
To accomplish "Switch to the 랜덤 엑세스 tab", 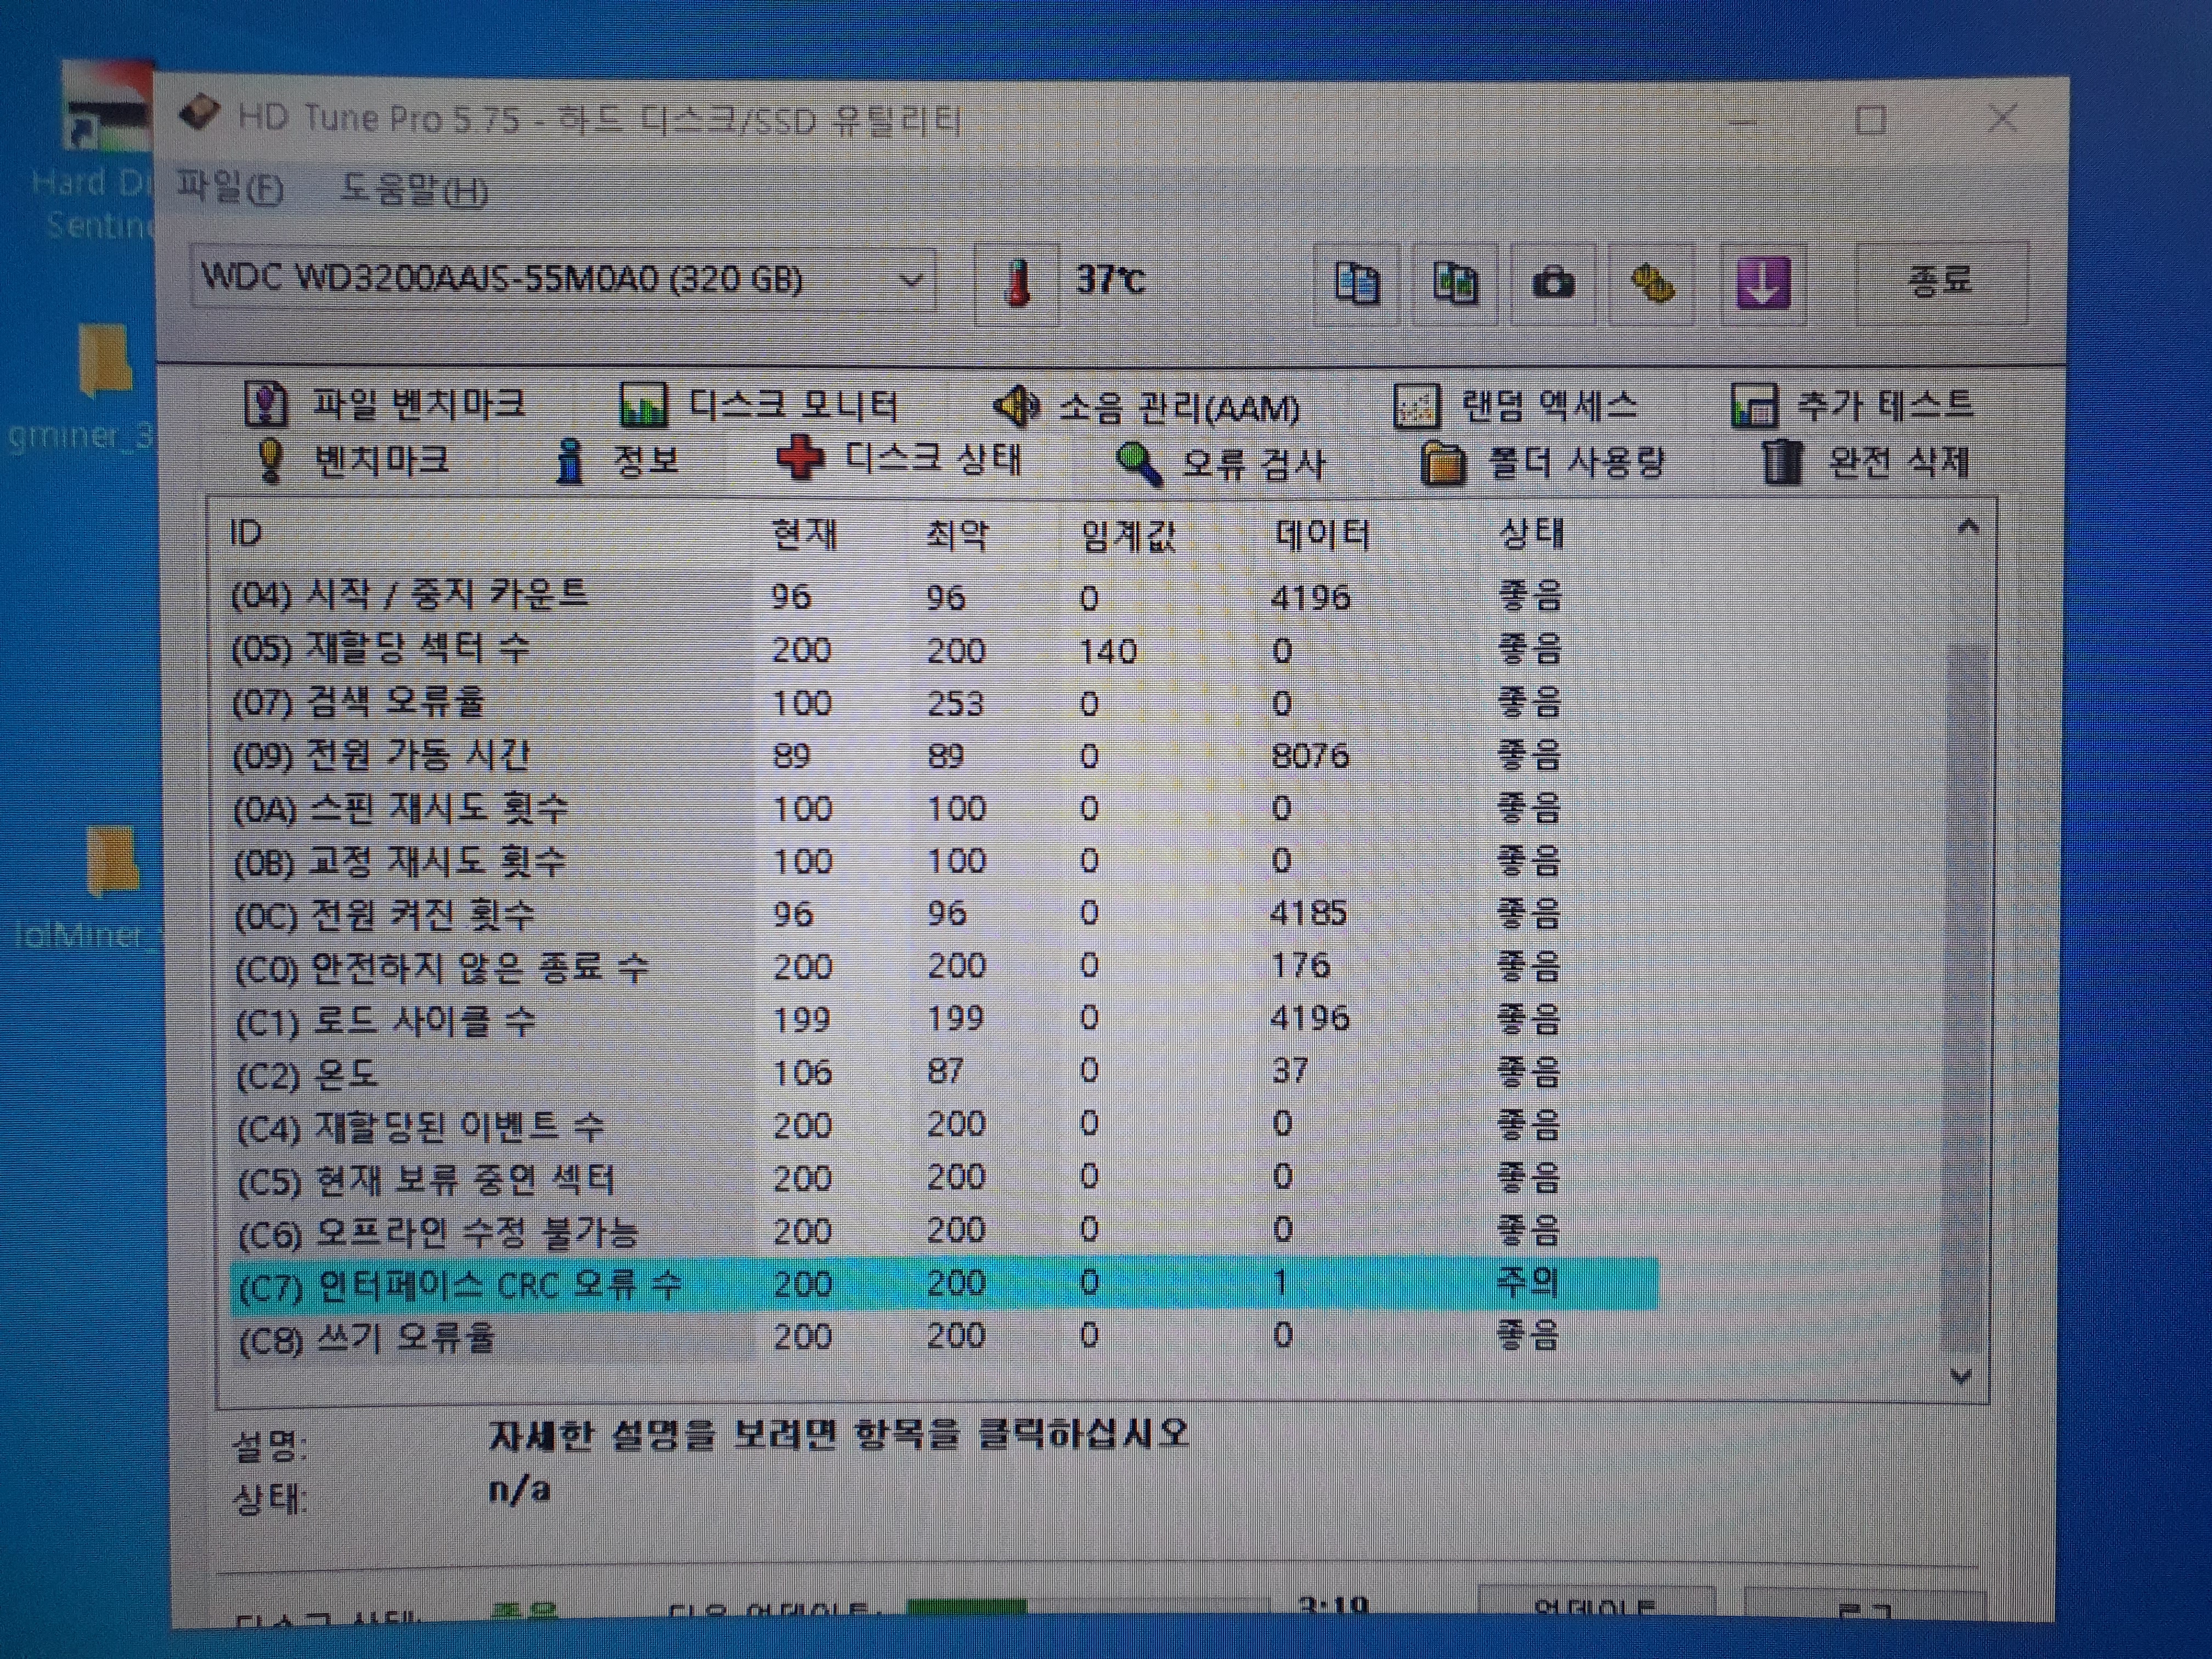I will click(x=1515, y=405).
